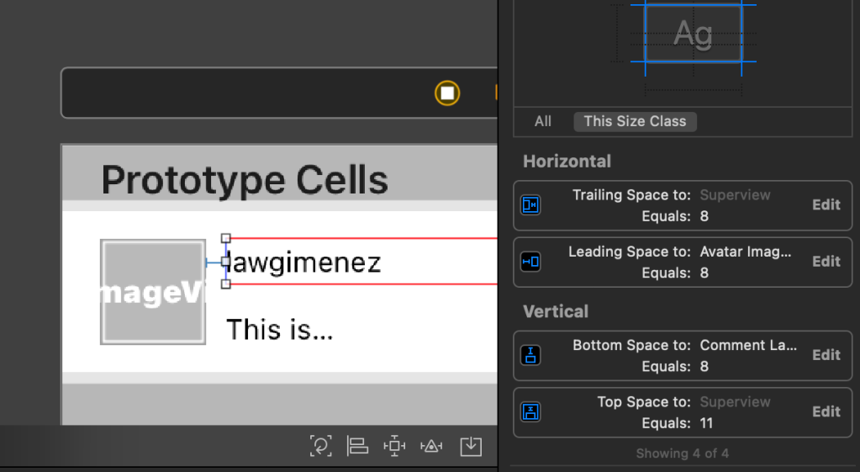Click the Embed In icon
The height and width of the screenshot is (472, 860).
471,446
